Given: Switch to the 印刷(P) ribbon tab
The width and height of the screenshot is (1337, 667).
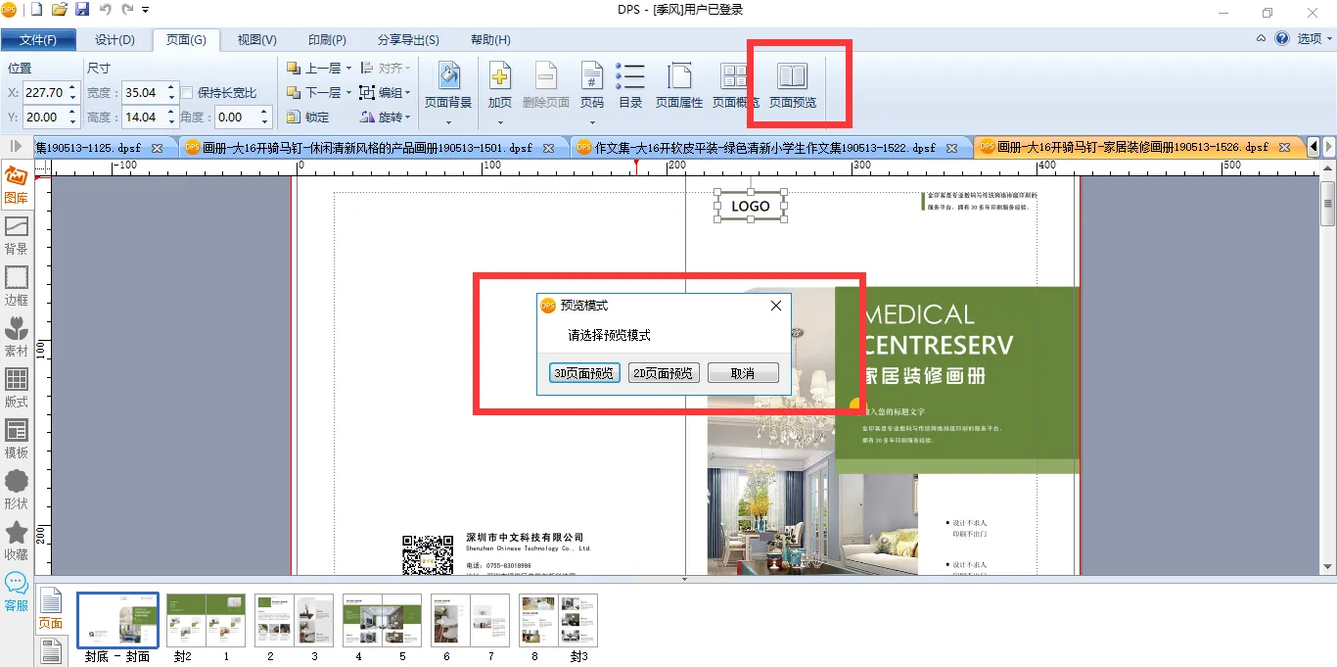Looking at the screenshot, I should tap(327, 40).
